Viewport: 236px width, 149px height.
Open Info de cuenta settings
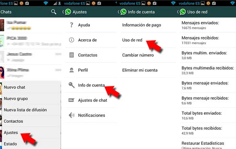pyautogui.click(x=91, y=85)
